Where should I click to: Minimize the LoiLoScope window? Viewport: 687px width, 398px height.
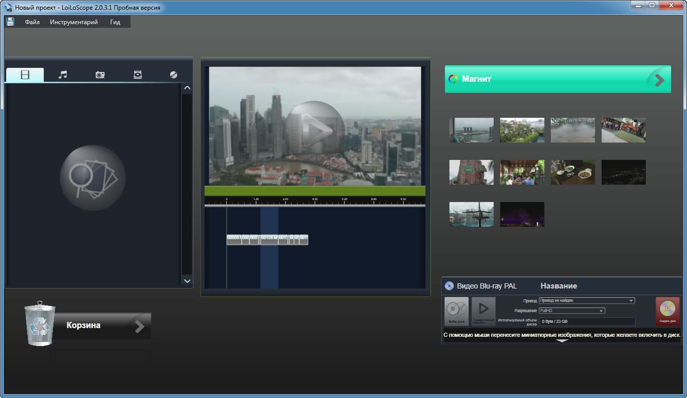click(x=638, y=5)
